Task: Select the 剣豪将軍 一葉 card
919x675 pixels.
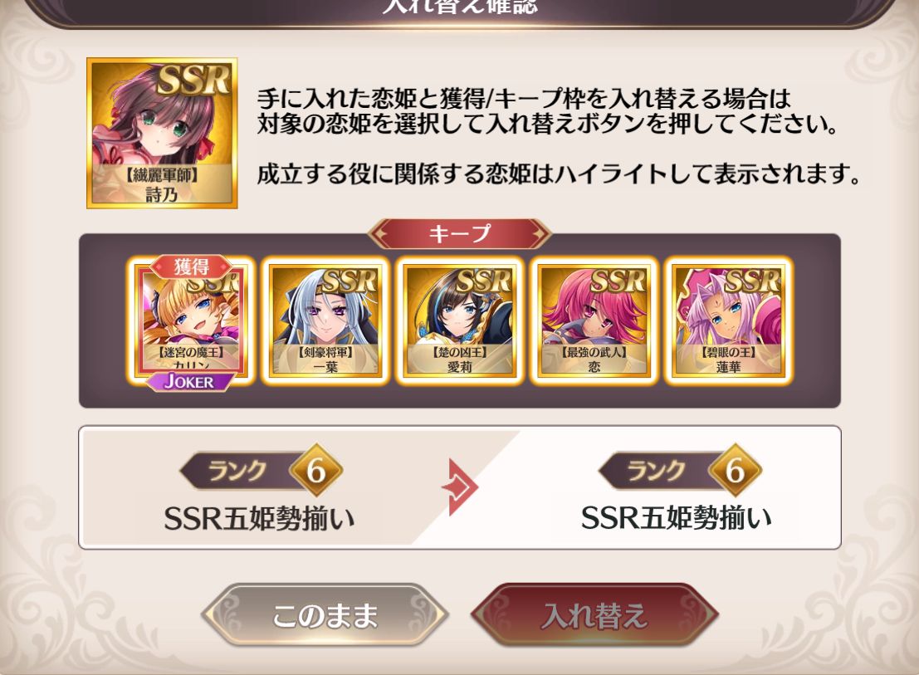Action: (x=325, y=320)
